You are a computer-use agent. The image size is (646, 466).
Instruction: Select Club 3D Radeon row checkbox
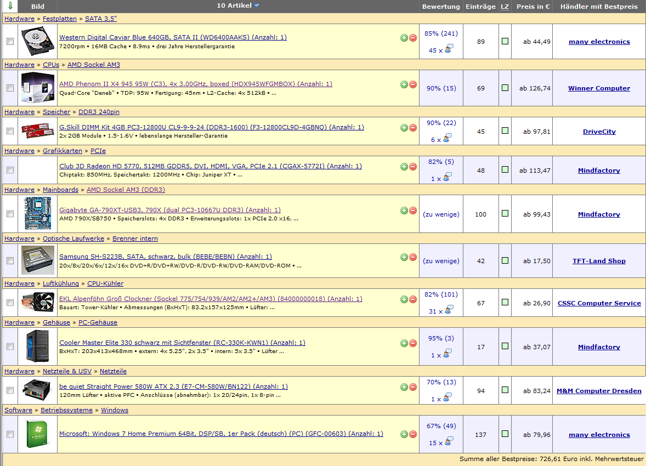pos(10,170)
